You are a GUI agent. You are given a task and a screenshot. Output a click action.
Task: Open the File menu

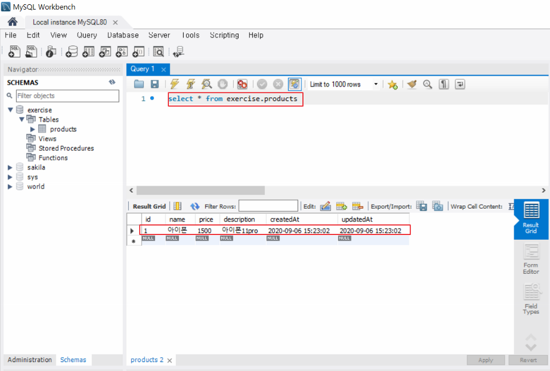tap(11, 35)
